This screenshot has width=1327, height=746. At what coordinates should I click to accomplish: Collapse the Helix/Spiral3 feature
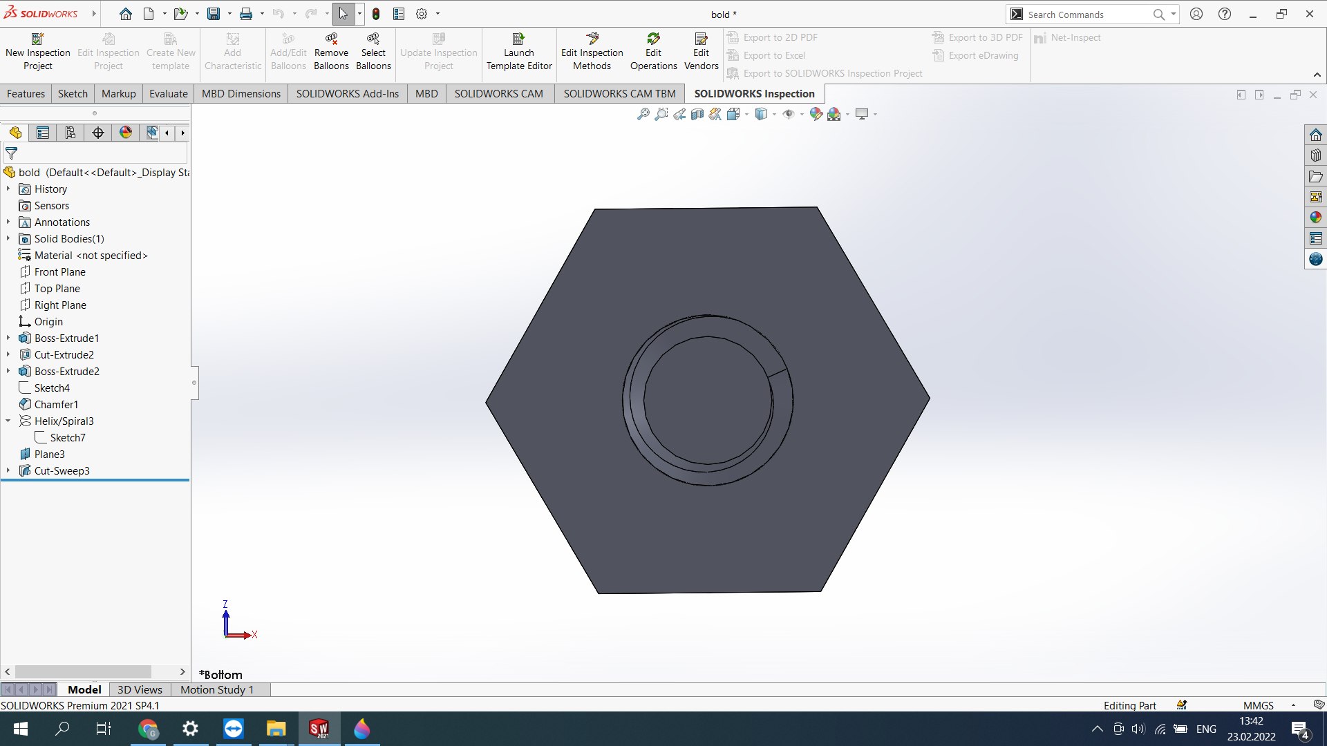8,421
